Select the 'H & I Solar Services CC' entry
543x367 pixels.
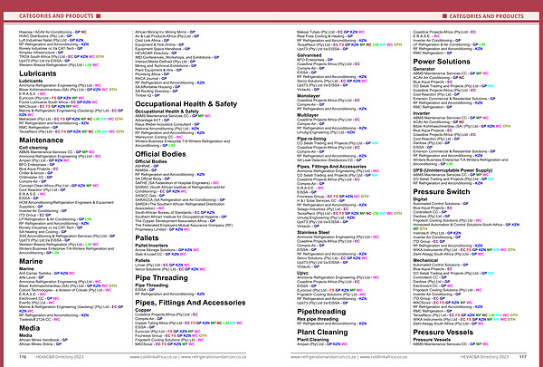click(320, 201)
